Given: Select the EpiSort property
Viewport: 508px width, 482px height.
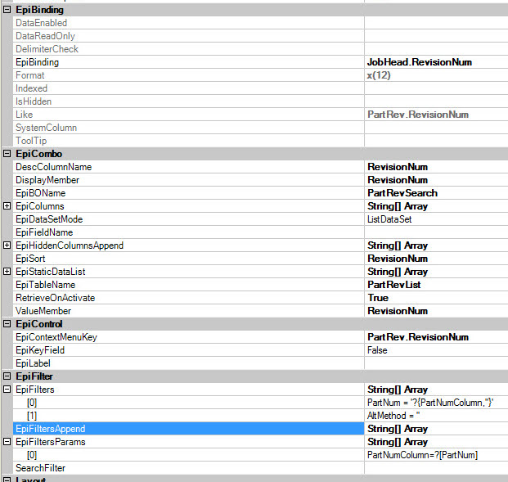Looking at the screenshot, I should tap(188, 259).
